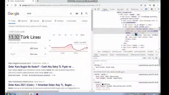Screen dimensions: 169x95
Task: Click the blue issues flag counter in DevTools
Action: [147, 9]
